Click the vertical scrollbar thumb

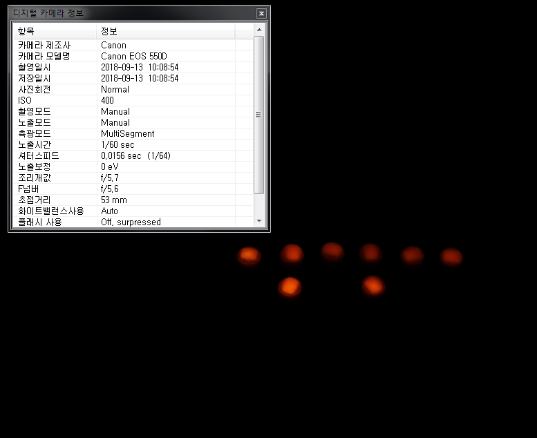[x=259, y=115]
